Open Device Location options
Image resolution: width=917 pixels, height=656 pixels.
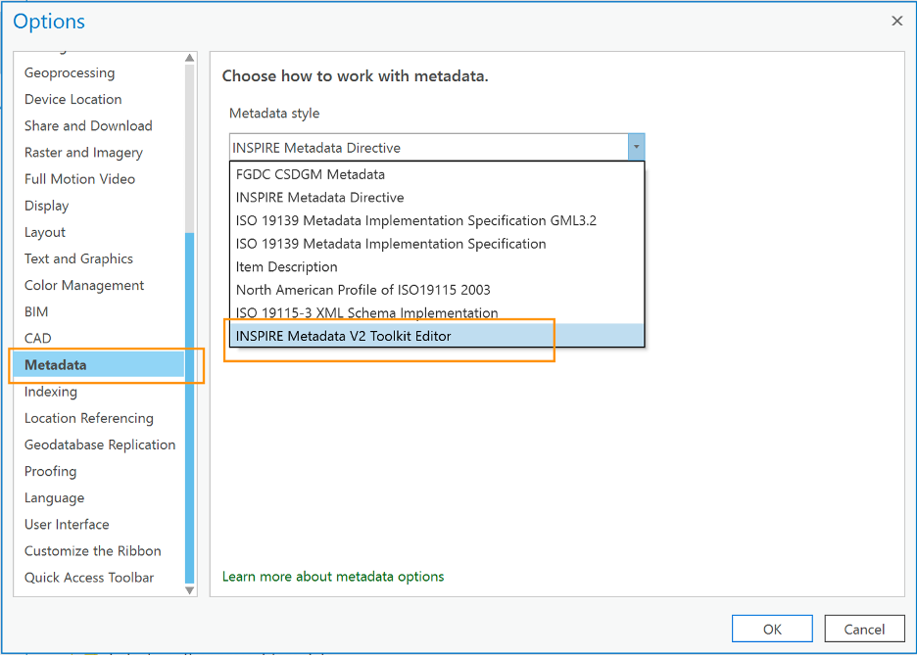[73, 100]
